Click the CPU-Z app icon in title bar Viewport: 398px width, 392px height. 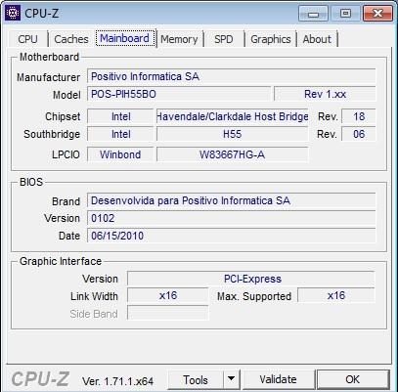13,13
